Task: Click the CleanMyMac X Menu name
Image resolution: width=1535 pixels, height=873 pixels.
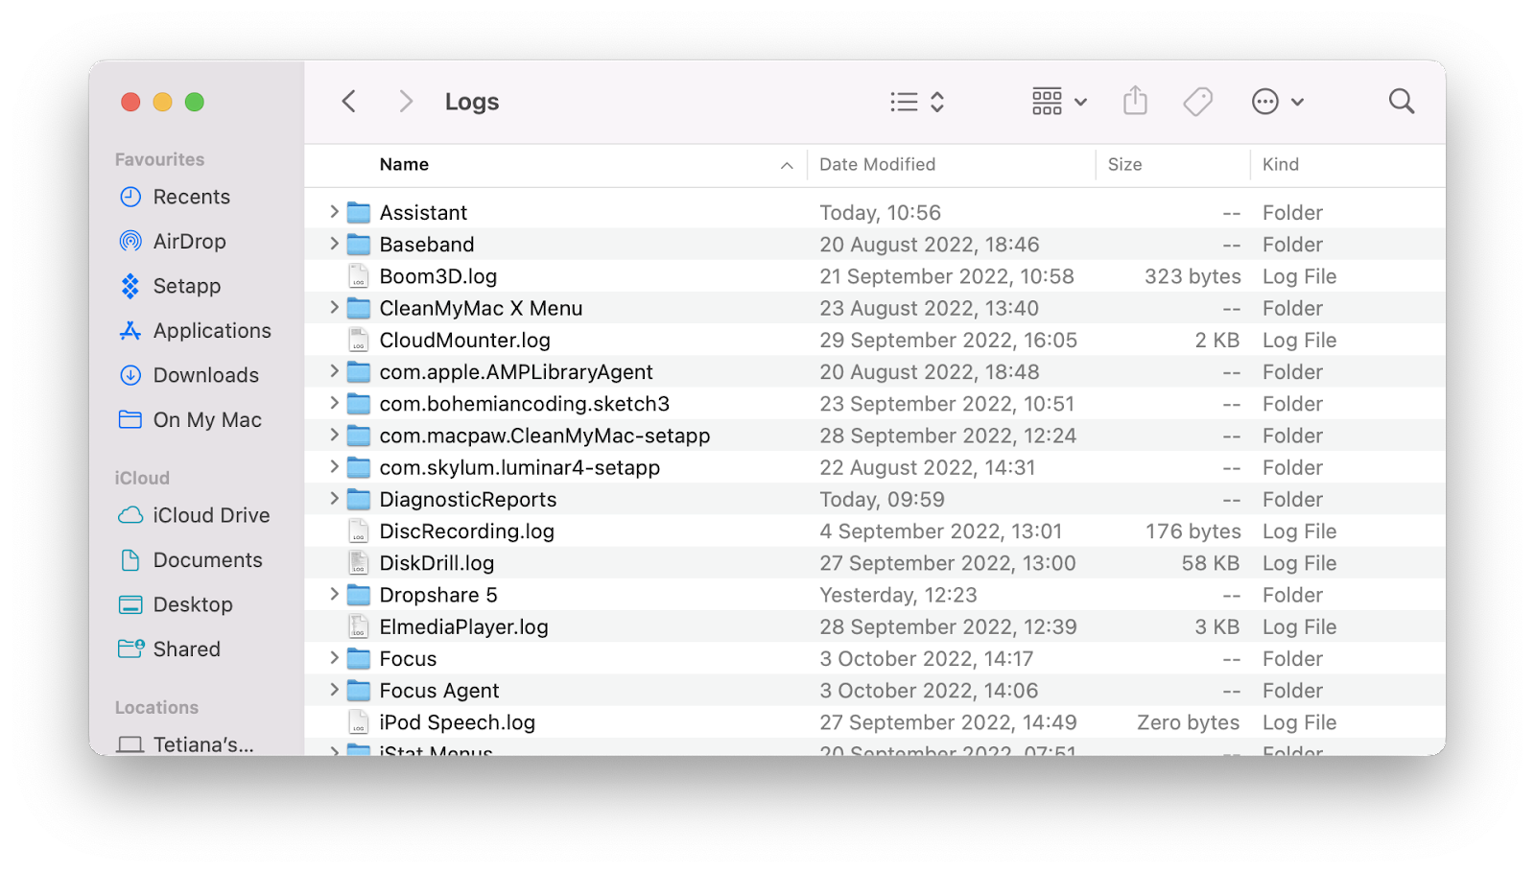Action: click(x=481, y=308)
